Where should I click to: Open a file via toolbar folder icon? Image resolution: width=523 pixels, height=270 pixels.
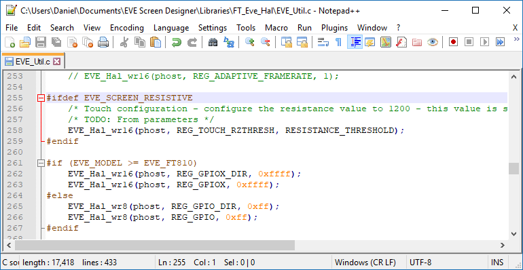[25, 42]
